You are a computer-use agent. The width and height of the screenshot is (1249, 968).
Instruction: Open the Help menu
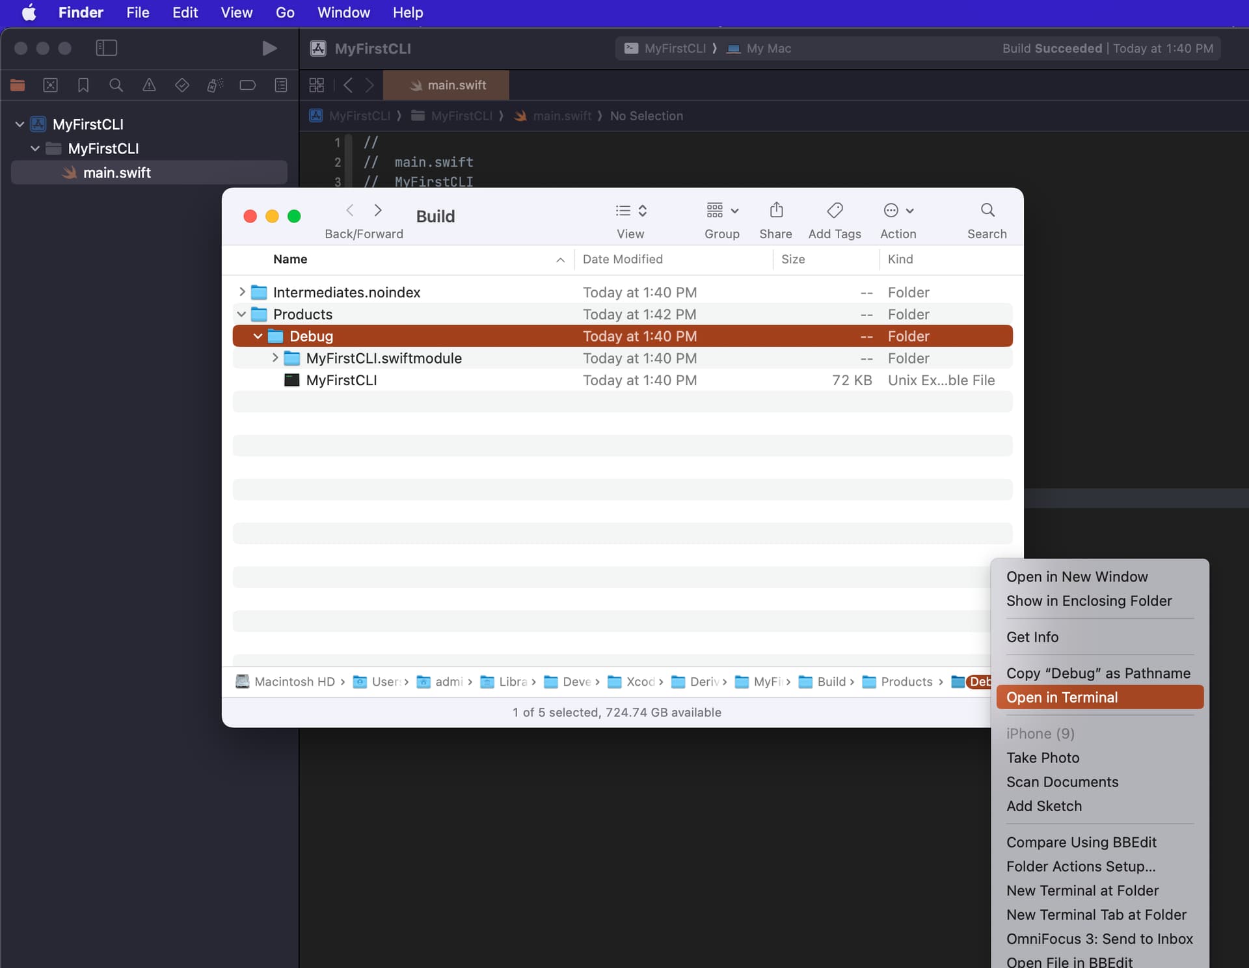click(x=408, y=12)
